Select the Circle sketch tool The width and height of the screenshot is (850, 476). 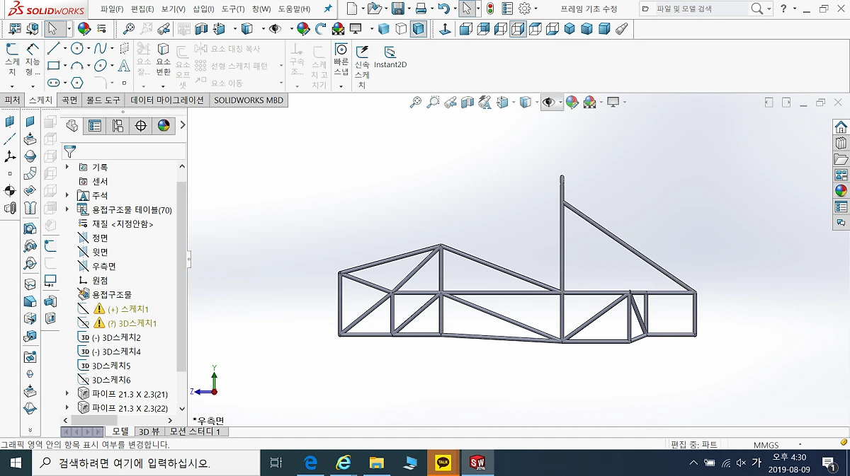pyautogui.click(x=76, y=49)
